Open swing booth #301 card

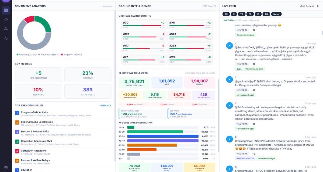pyautogui.click(x=144, y=25)
